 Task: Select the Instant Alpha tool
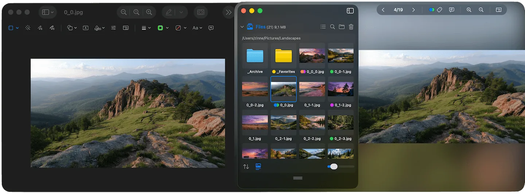[x=28, y=28]
